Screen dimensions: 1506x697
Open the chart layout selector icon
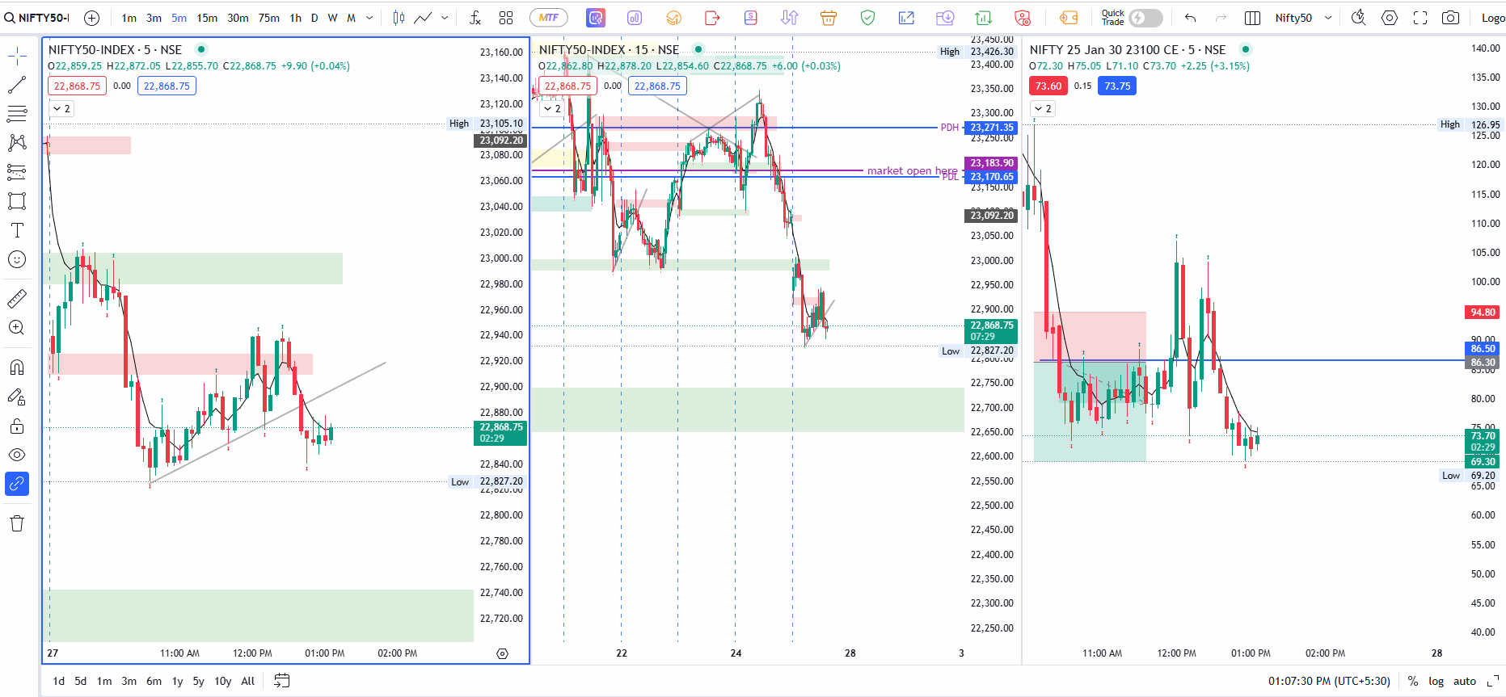(x=1252, y=18)
